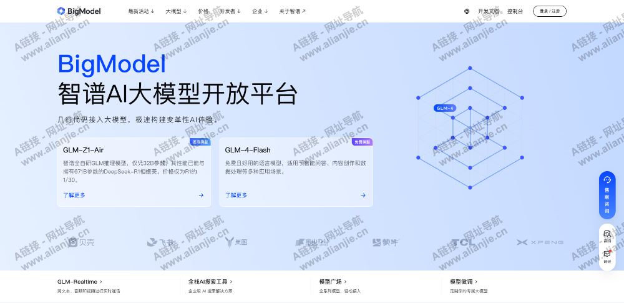Viewport: 624px width, 303px height.
Task: Expand the 开发者 dropdown menu
Action: [x=230, y=11]
